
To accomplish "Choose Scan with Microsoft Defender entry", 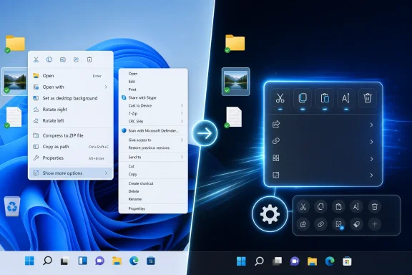I will coord(153,130).
